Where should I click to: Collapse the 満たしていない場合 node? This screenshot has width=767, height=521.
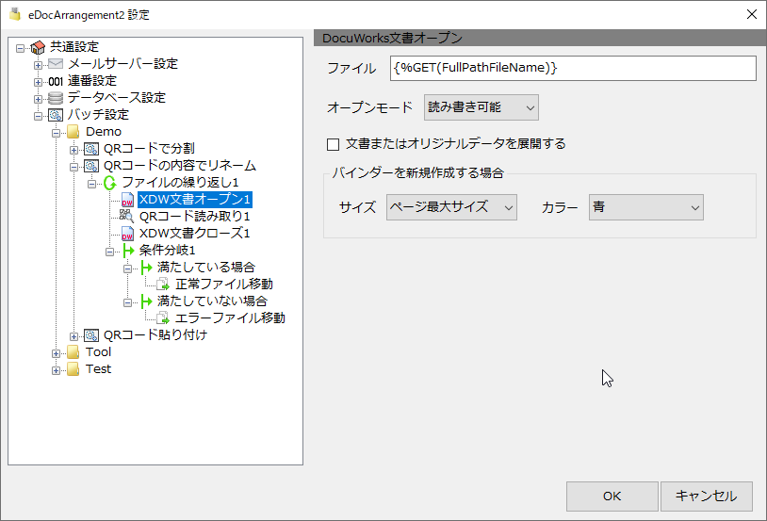[127, 302]
